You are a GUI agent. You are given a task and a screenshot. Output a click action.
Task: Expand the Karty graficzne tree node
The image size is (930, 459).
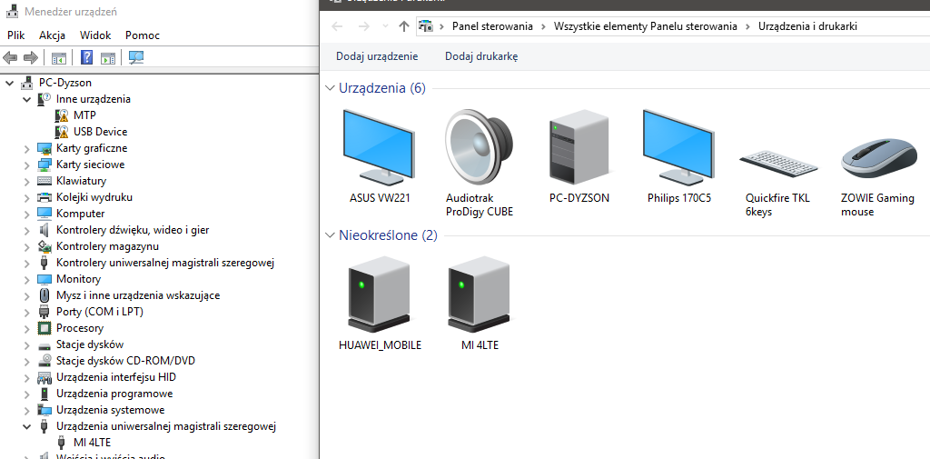[x=26, y=148]
